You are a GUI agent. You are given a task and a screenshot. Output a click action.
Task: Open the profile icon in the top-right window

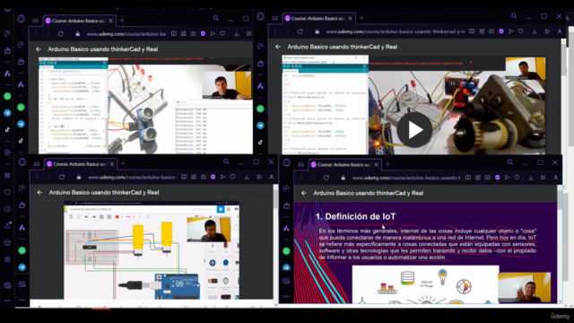(560, 31)
